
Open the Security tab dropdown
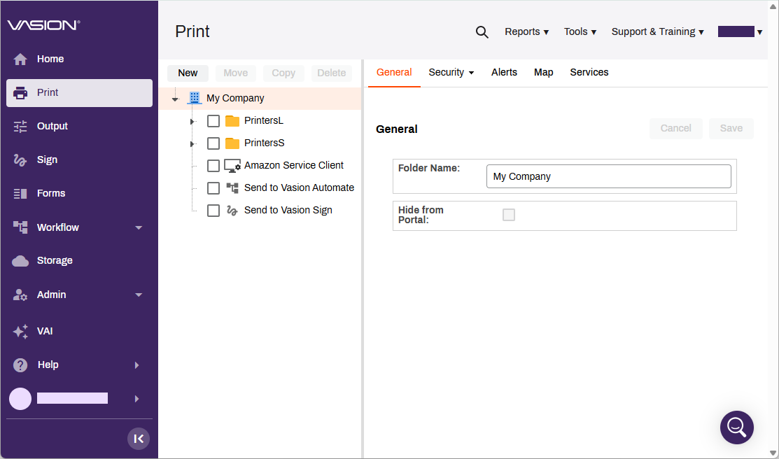[451, 73]
